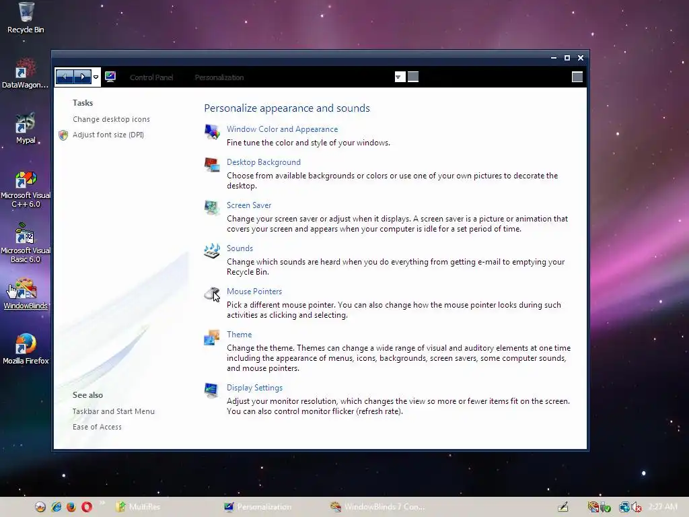Select Mypal raccoon desktop shortcut

pyautogui.click(x=26, y=128)
